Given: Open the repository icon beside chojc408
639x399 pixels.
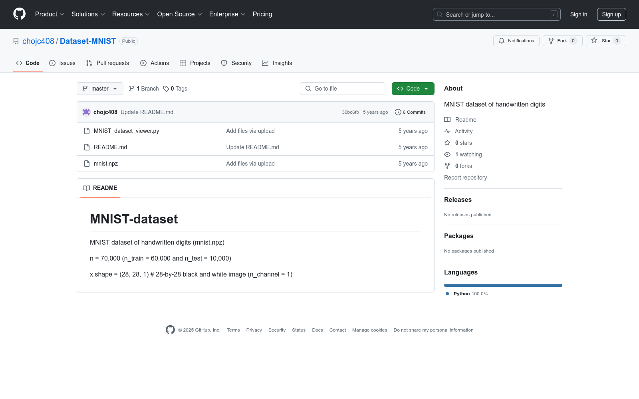Looking at the screenshot, I should (16, 41).
